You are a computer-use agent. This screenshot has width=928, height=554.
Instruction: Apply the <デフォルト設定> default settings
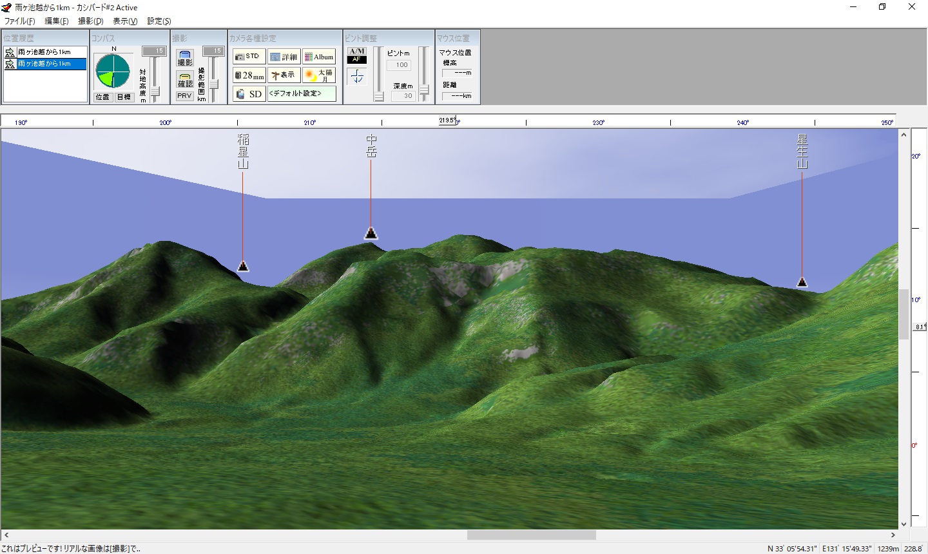pyautogui.click(x=302, y=93)
